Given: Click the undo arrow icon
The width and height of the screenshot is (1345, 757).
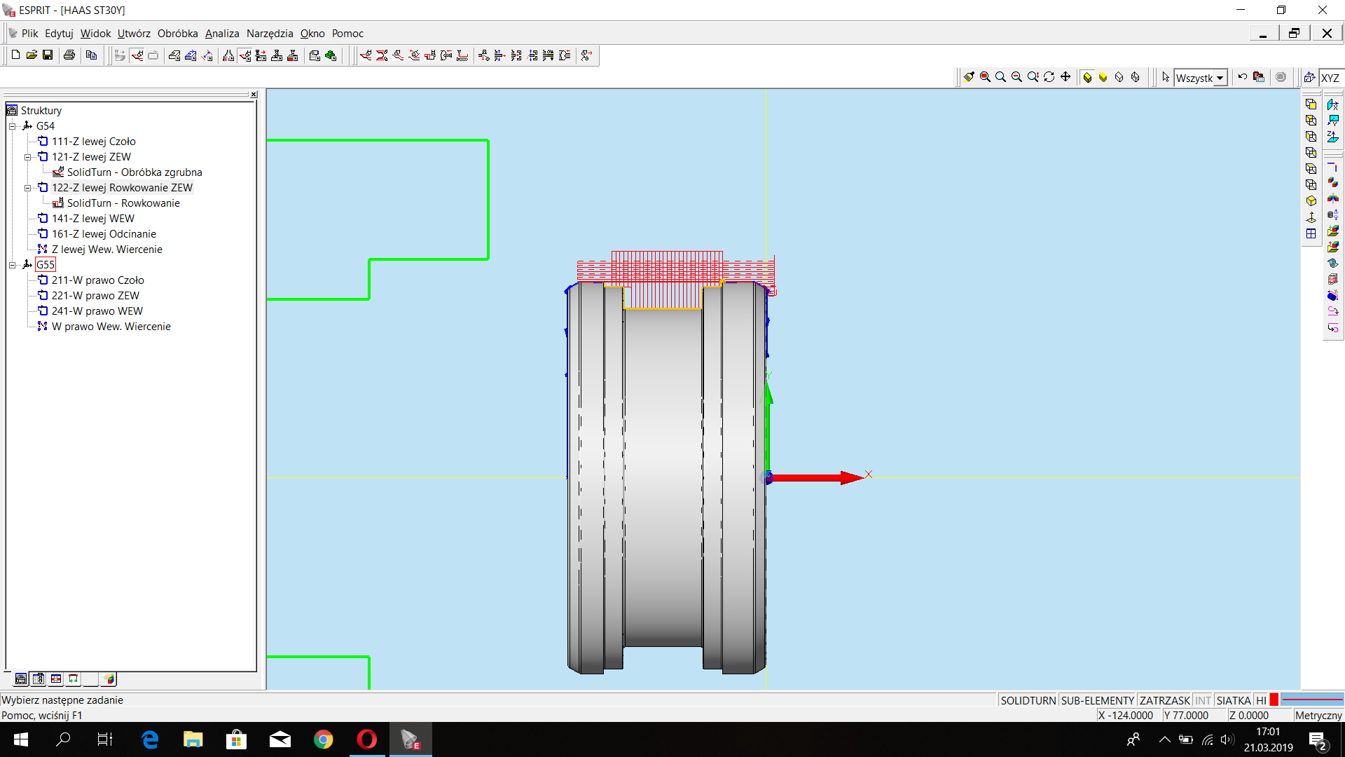Looking at the screenshot, I should click(1242, 77).
